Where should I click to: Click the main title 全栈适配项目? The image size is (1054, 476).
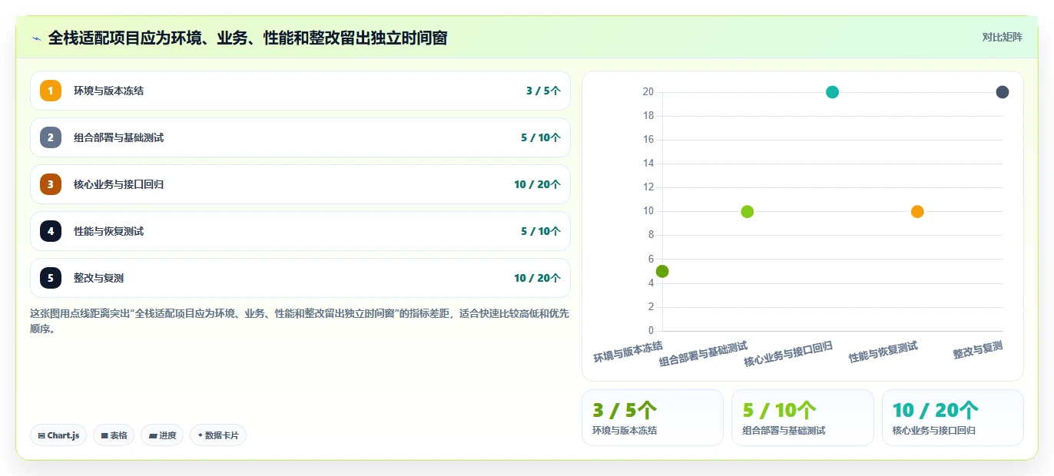click(247, 38)
